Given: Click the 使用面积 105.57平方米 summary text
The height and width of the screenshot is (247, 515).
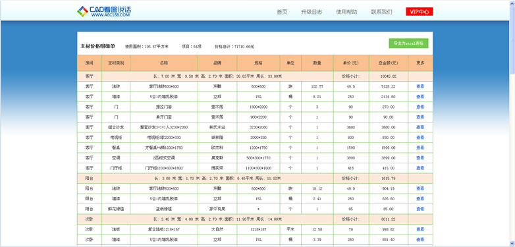Looking at the screenshot, I should click(x=147, y=47).
